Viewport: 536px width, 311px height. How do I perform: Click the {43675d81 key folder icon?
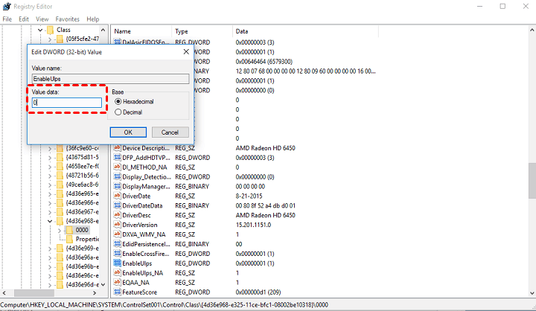[60, 157]
